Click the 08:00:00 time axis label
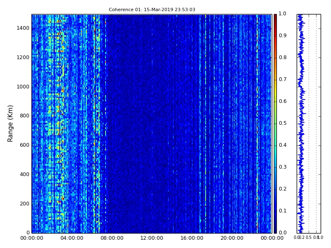331x248 pixels. tap(112, 238)
